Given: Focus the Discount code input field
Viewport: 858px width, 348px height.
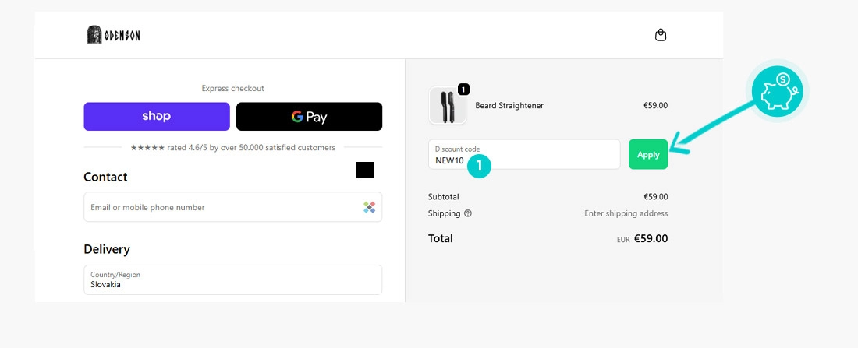Looking at the screenshot, I should [x=523, y=154].
